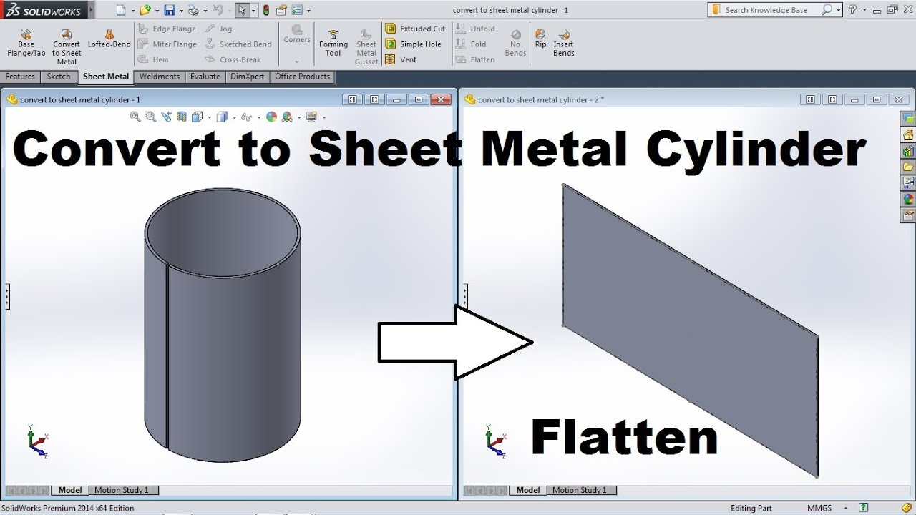916x515 pixels.
Task: Click Edit Appearance color ball icon
Action: (x=271, y=117)
